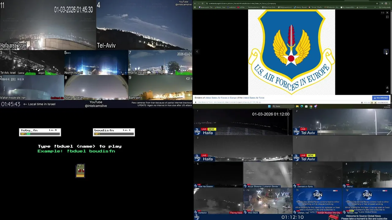Select the SGN Ashkelon camera feed
Viewport: 392px width, 220px height.
pyautogui.click(x=218, y=201)
